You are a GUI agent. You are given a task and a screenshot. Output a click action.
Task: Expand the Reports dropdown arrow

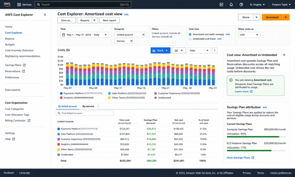point(94,20)
